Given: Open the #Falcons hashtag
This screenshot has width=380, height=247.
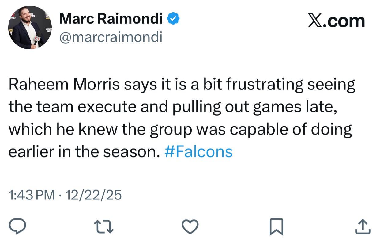Looking at the screenshot, I should [199, 151].
